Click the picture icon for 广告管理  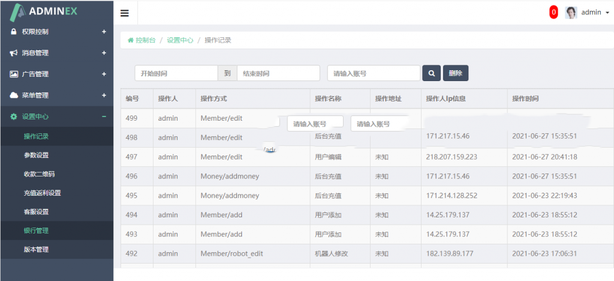point(14,74)
